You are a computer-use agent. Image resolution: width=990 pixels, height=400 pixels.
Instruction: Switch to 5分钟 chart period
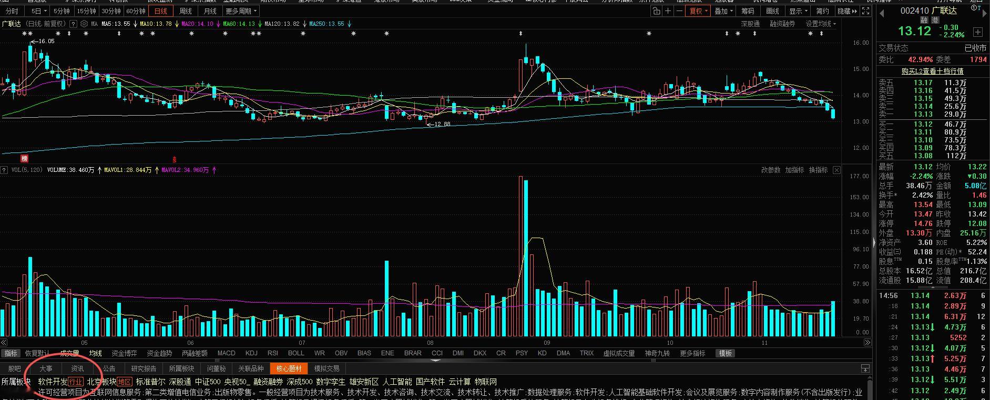click(x=62, y=11)
